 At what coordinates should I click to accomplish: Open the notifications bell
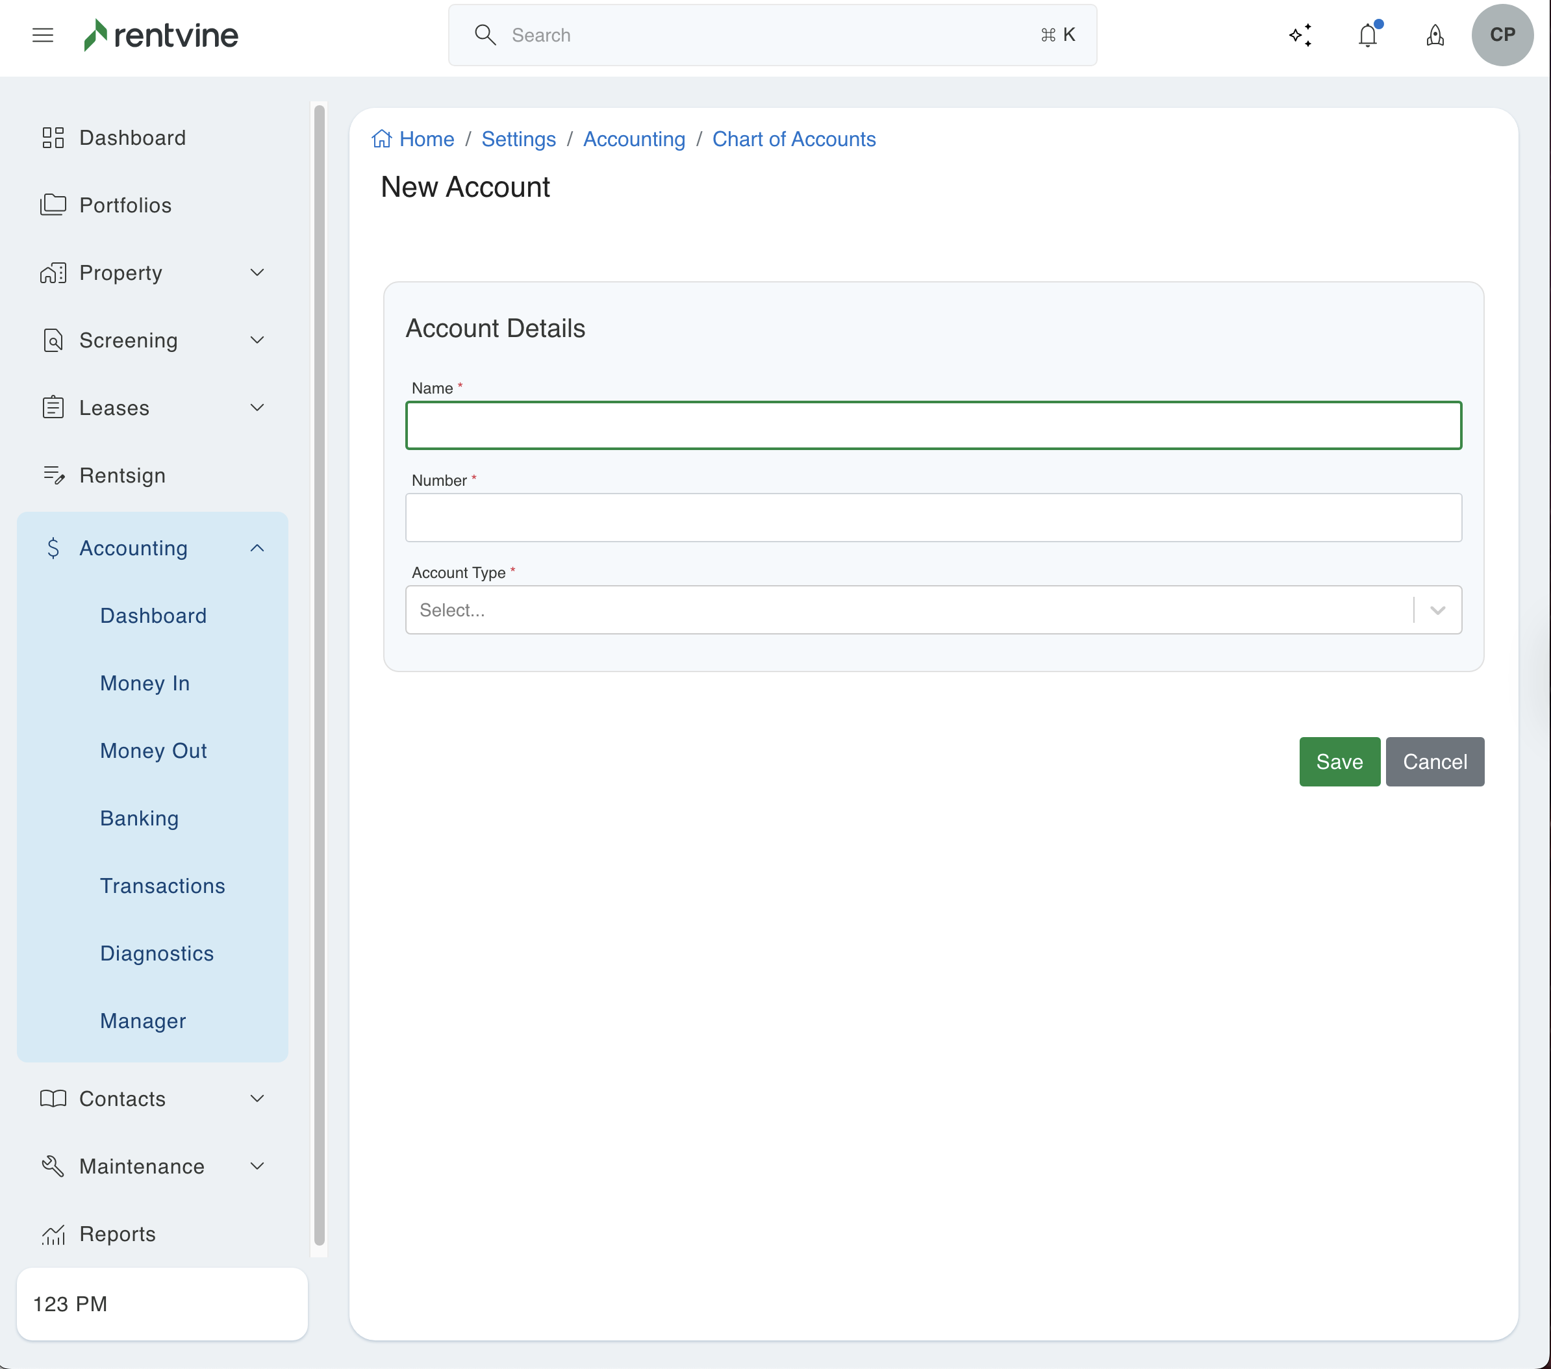click(x=1367, y=36)
